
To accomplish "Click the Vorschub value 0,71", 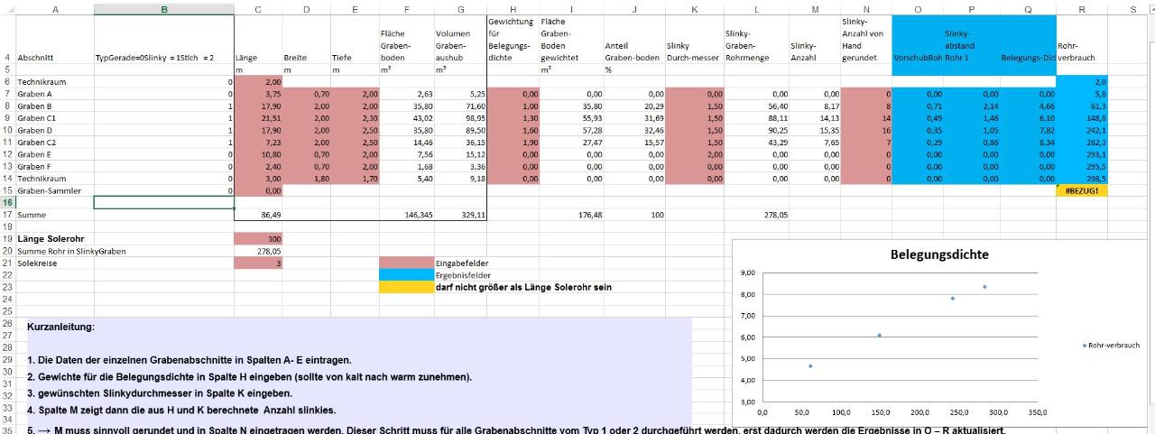I will click(x=918, y=106).
